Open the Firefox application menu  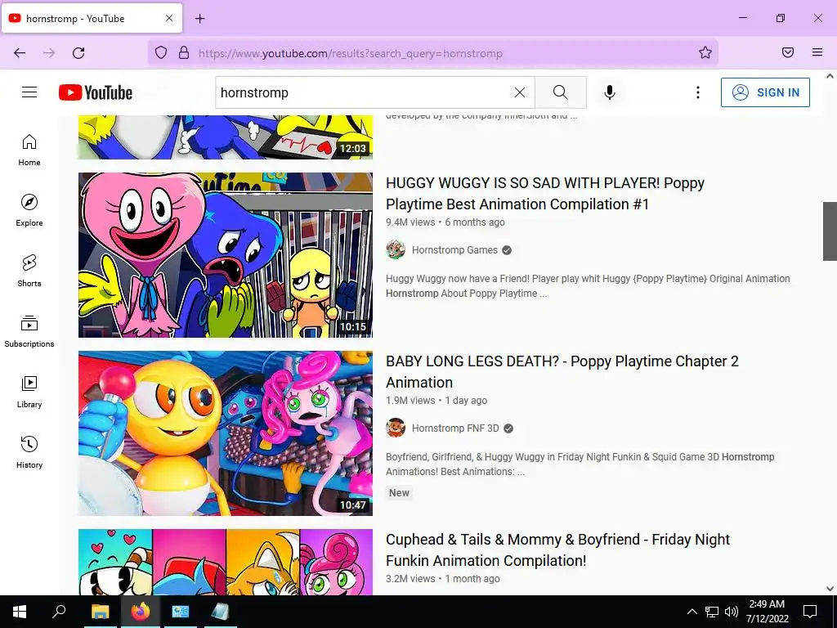[817, 52]
